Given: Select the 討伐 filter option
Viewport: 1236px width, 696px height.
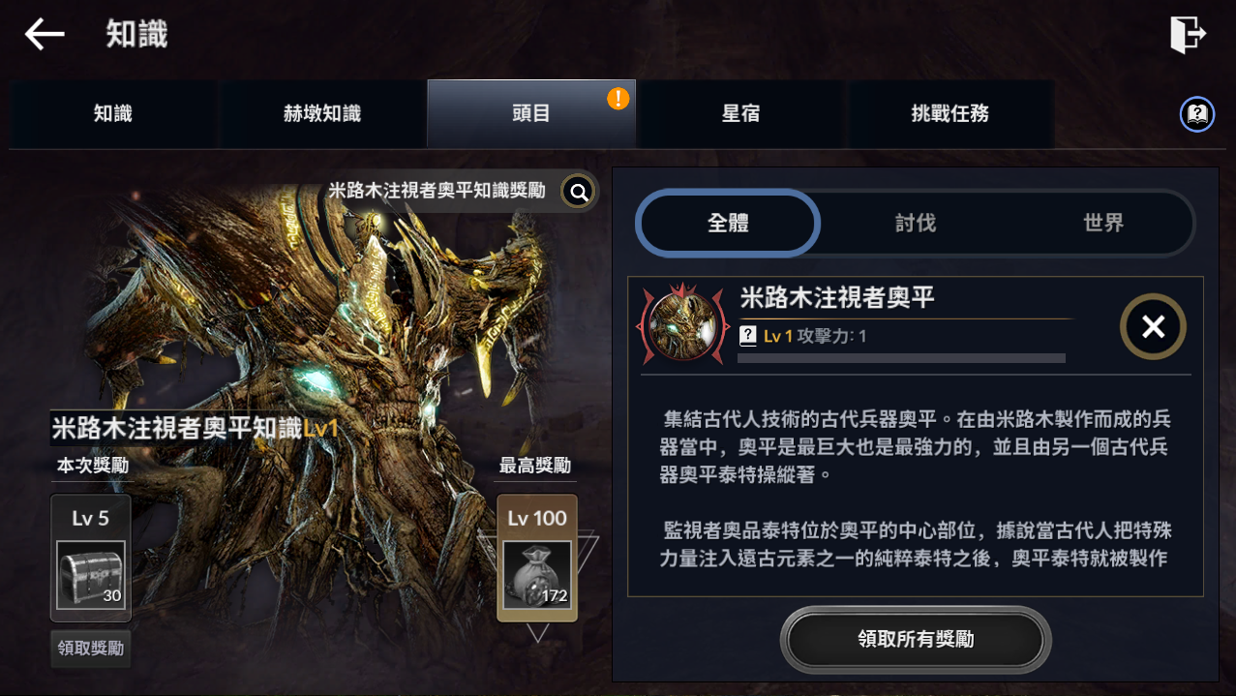Looking at the screenshot, I should pyautogui.click(x=916, y=224).
